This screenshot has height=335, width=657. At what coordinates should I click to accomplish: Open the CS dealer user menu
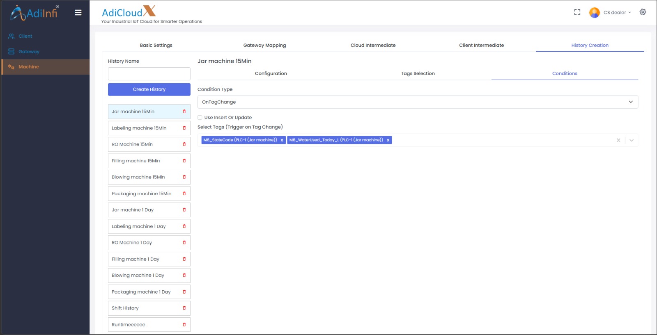coord(616,13)
